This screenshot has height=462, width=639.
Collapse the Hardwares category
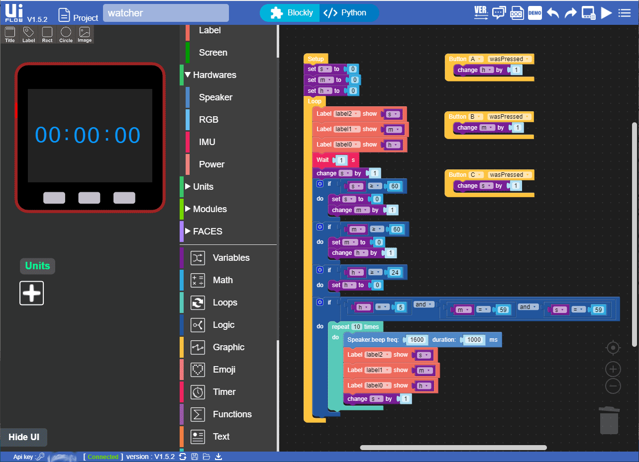point(188,75)
